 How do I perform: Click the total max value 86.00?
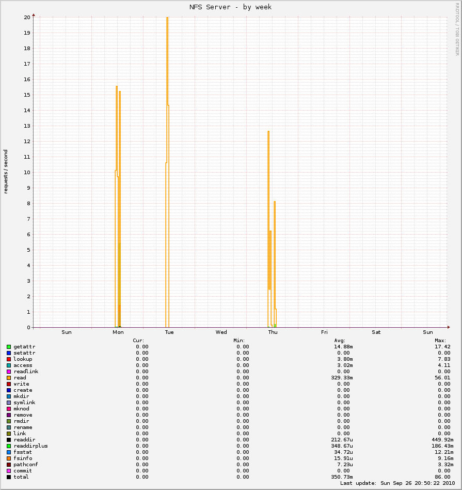(442, 477)
